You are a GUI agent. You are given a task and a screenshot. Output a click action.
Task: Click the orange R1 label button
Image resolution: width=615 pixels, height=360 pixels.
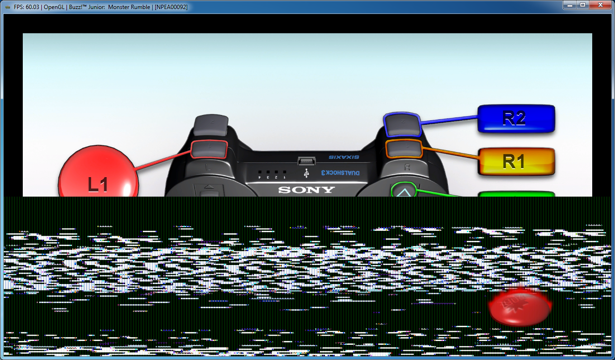pos(515,161)
